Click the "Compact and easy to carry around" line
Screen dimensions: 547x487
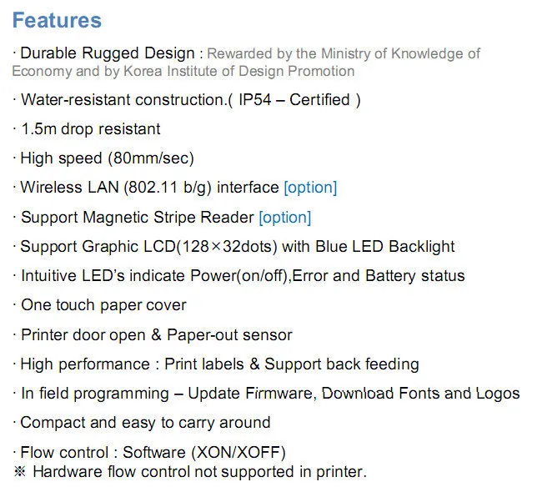(145, 423)
